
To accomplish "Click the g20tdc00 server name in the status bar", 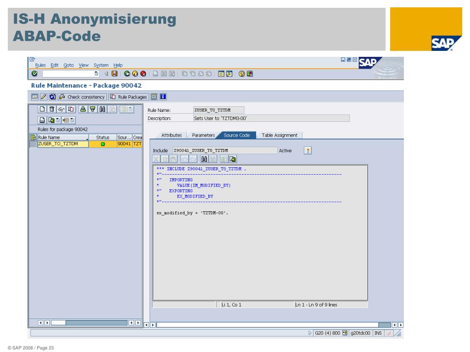I will pos(361,333).
